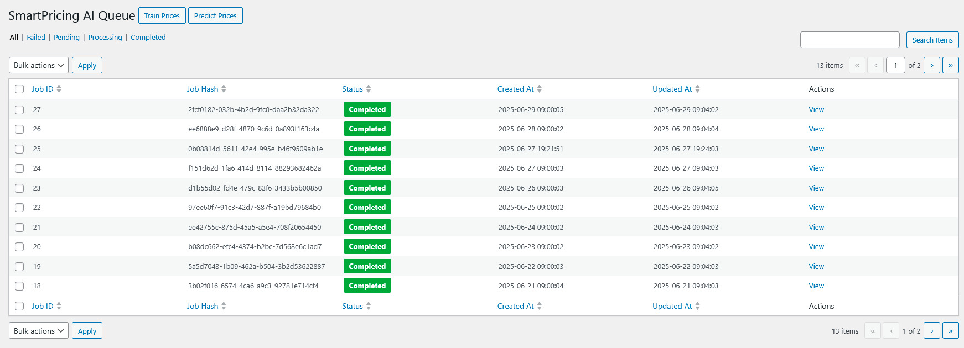Click the Created At sort arrows in footer

tap(540, 306)
